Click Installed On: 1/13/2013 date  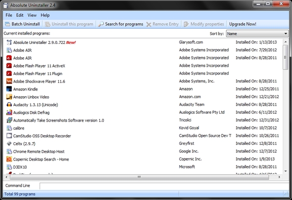coord(256,42)
